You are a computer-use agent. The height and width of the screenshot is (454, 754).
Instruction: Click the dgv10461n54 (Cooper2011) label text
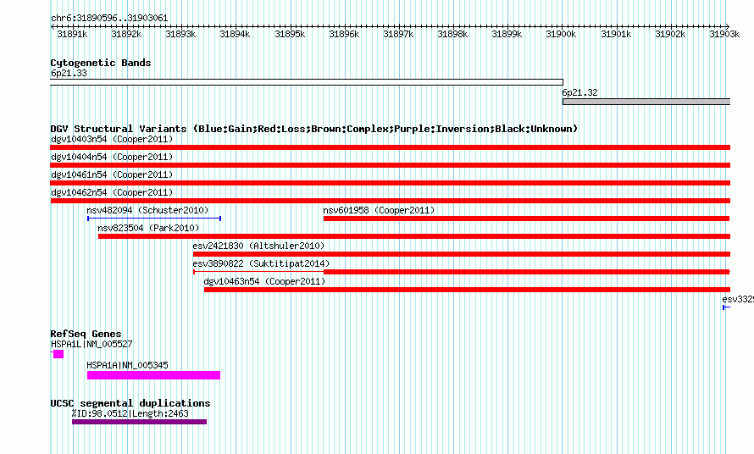[112, 174]
